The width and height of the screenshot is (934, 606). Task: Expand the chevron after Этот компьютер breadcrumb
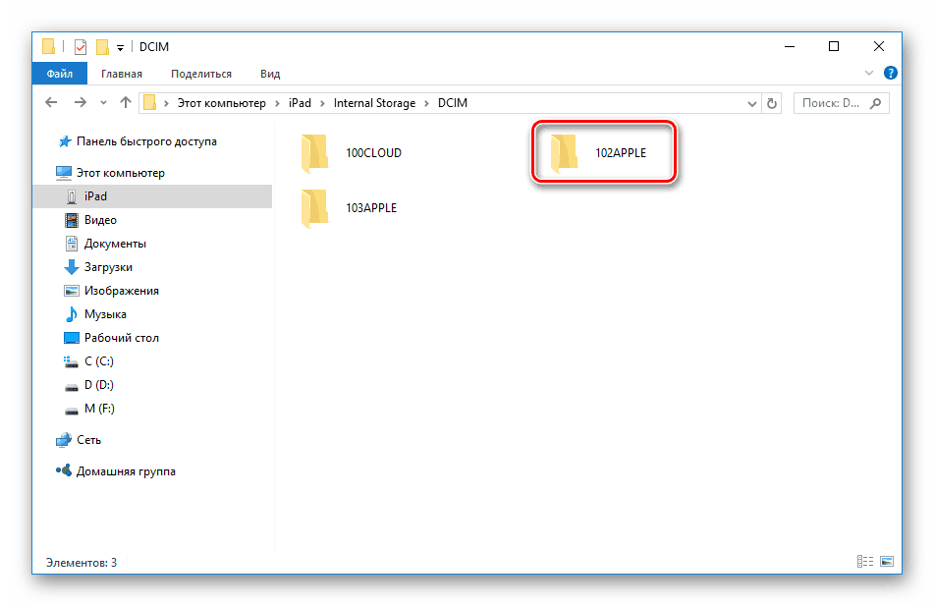point(277,104)
